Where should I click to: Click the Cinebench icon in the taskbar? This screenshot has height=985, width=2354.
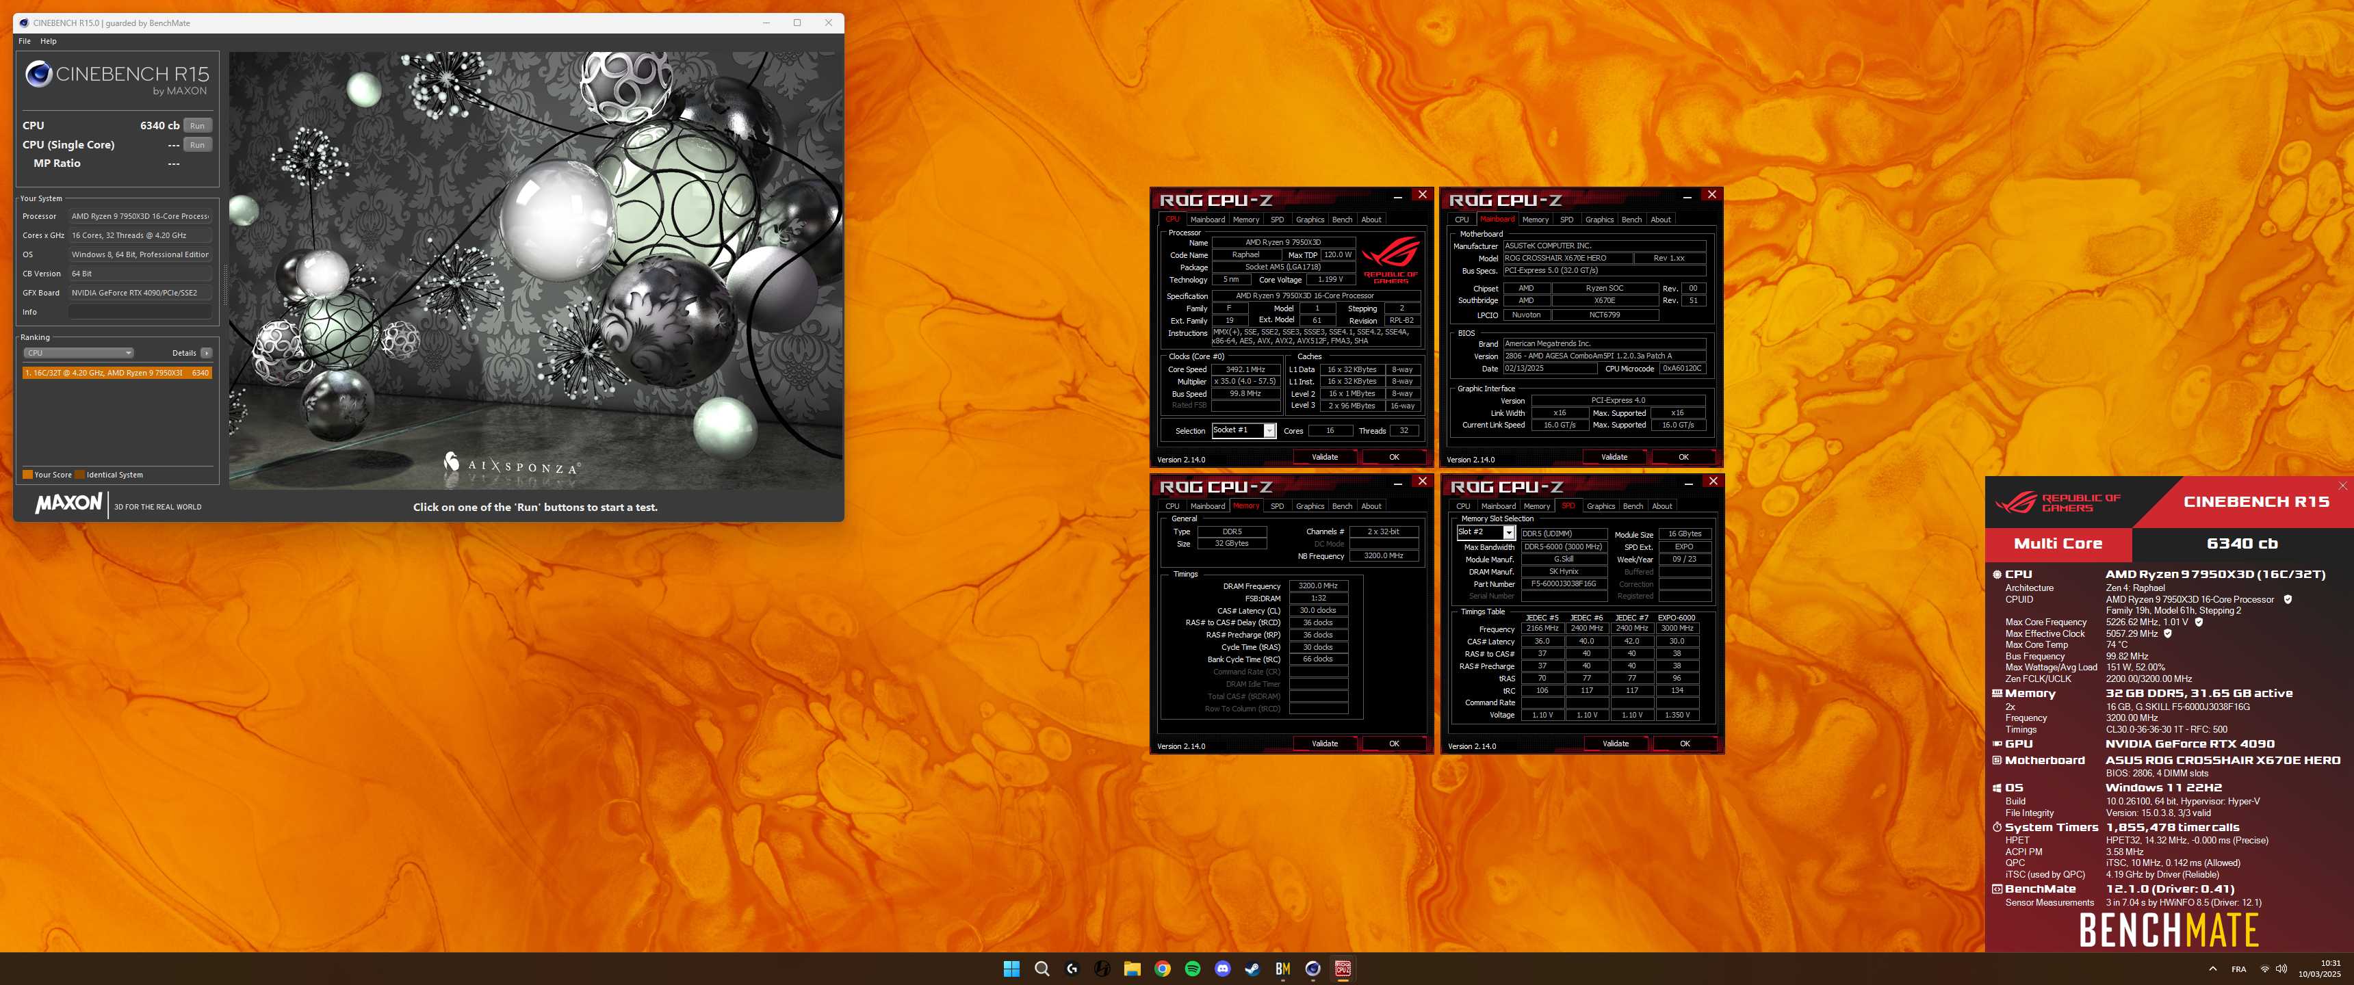1312,969
